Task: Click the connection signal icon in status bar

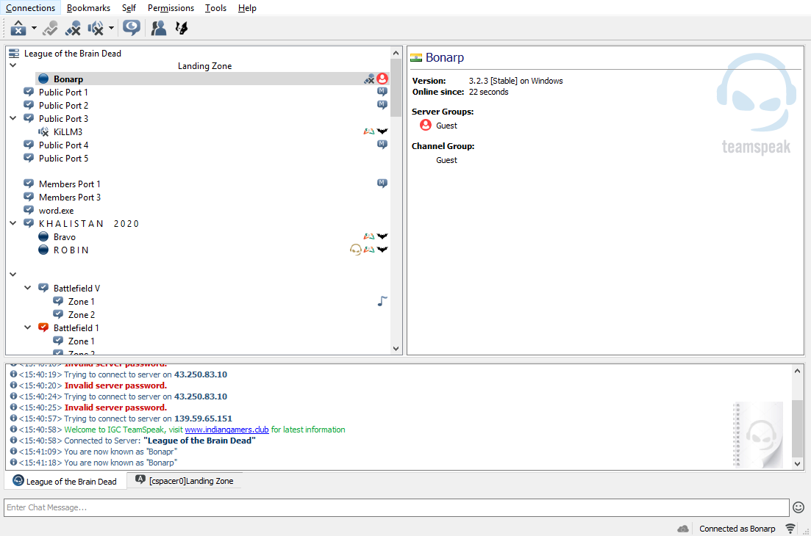Action: pyautogui.click(x=790, y=529)
